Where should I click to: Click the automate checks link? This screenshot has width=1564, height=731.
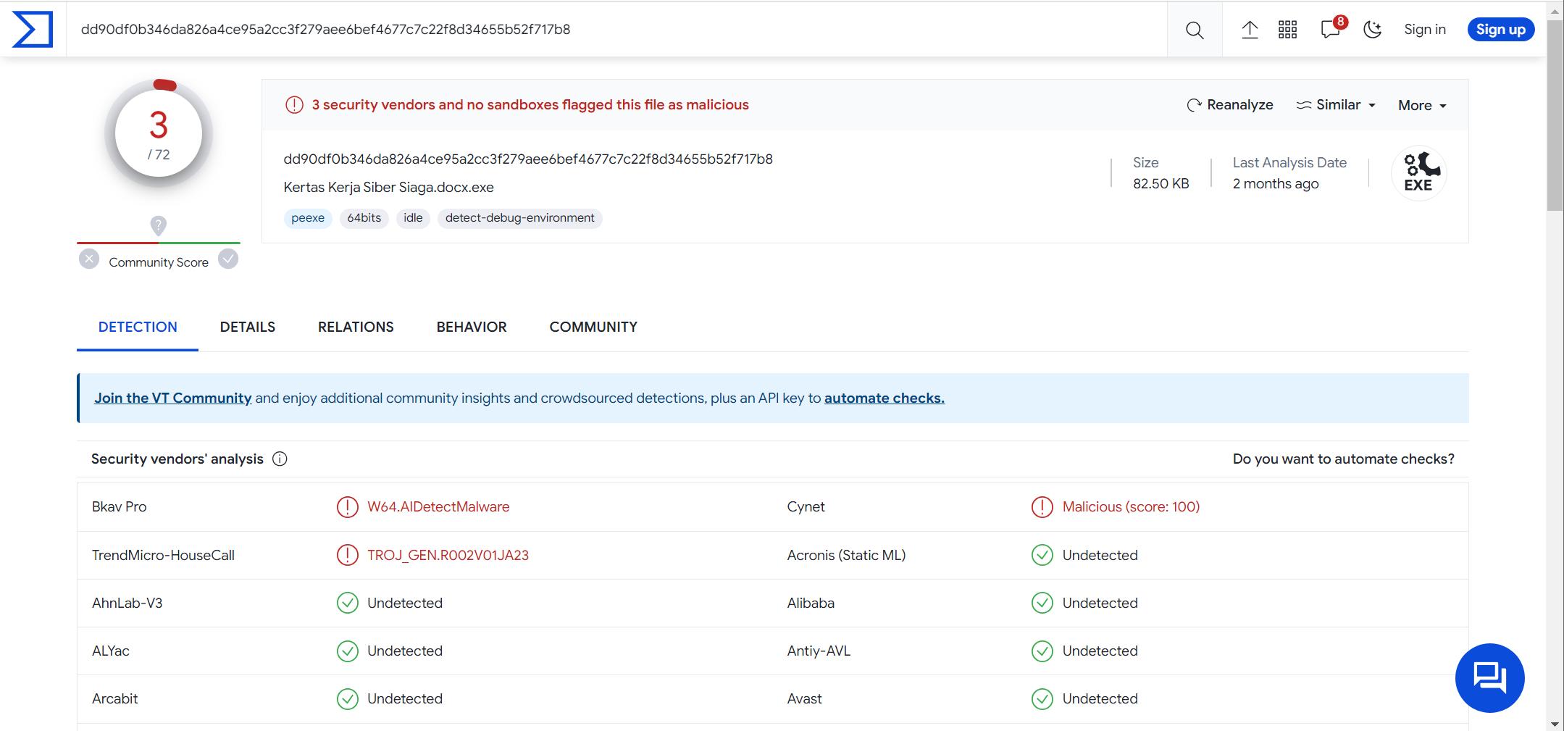click(884, 398)
